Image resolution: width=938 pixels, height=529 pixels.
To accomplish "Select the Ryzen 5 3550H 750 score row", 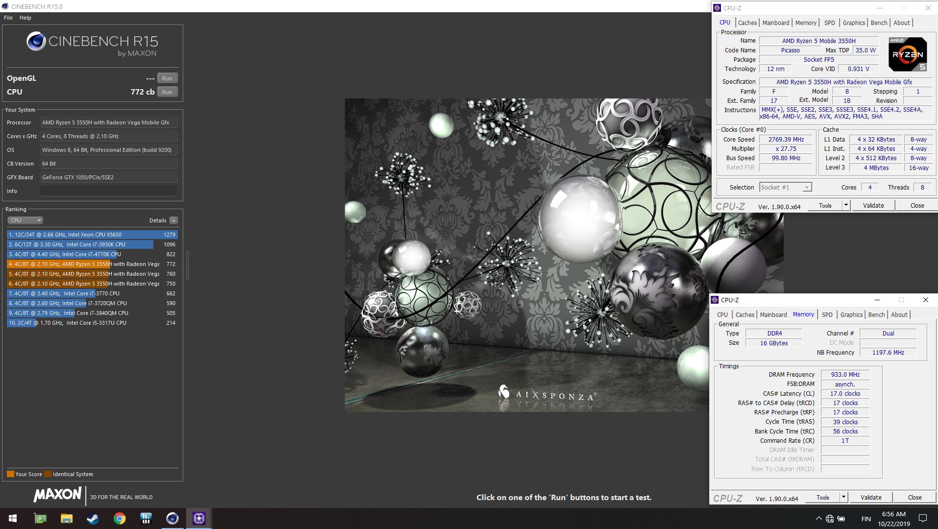I will 92,284.
